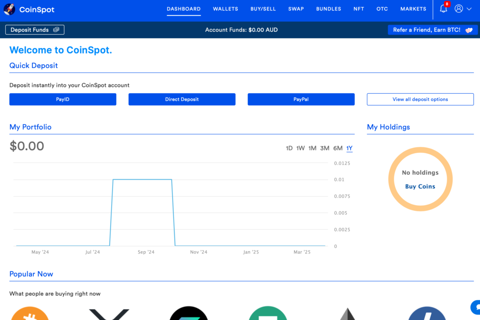Viewport: 480px width, 320px height.
Task: Click the Quick Deposit heading
Action: 33,66
